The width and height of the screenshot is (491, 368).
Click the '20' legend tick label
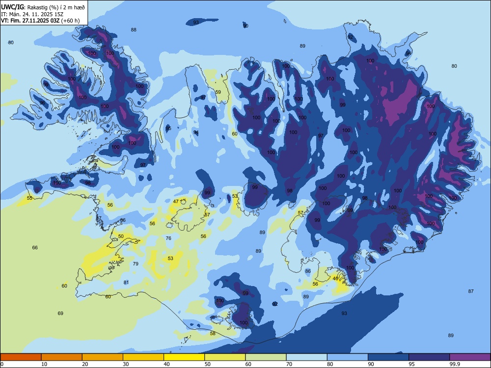pyautogui.click(x=85, y=364)
